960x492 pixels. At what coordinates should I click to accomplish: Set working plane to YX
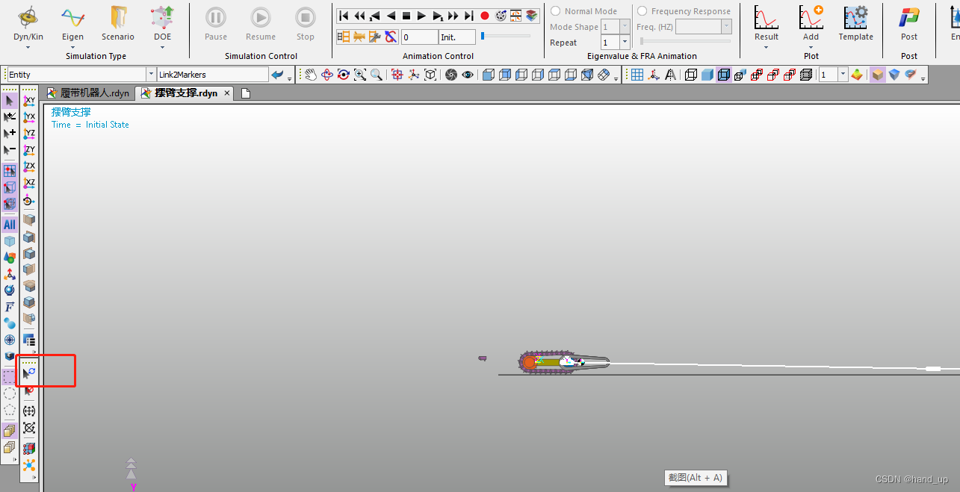tap(29, 117)
